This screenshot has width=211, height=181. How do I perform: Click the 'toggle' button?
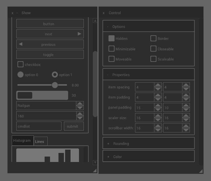(50, 54)
